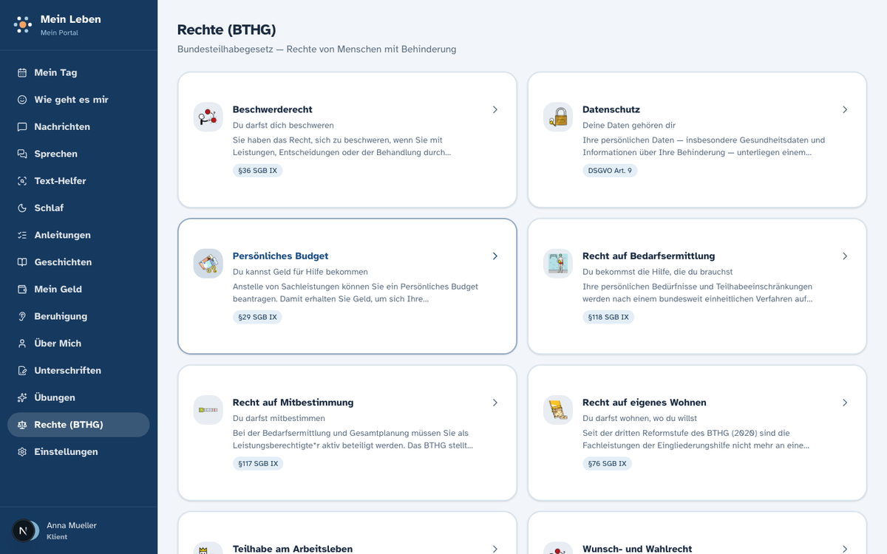Click the chat bubbles icon for Sprechen

click(22, 154)
